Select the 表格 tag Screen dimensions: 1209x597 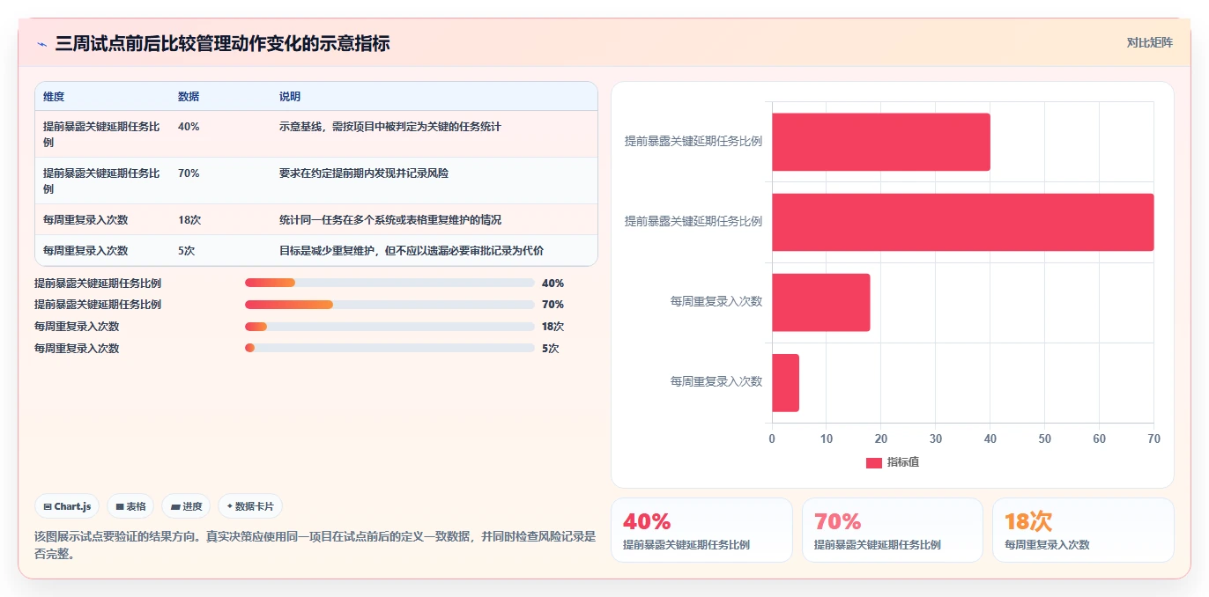pyautogui.click(x=130, y=506)
